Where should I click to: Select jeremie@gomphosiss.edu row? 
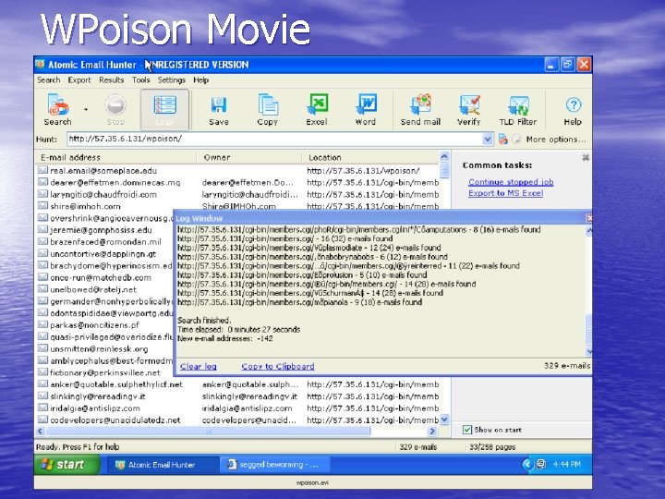105,230
